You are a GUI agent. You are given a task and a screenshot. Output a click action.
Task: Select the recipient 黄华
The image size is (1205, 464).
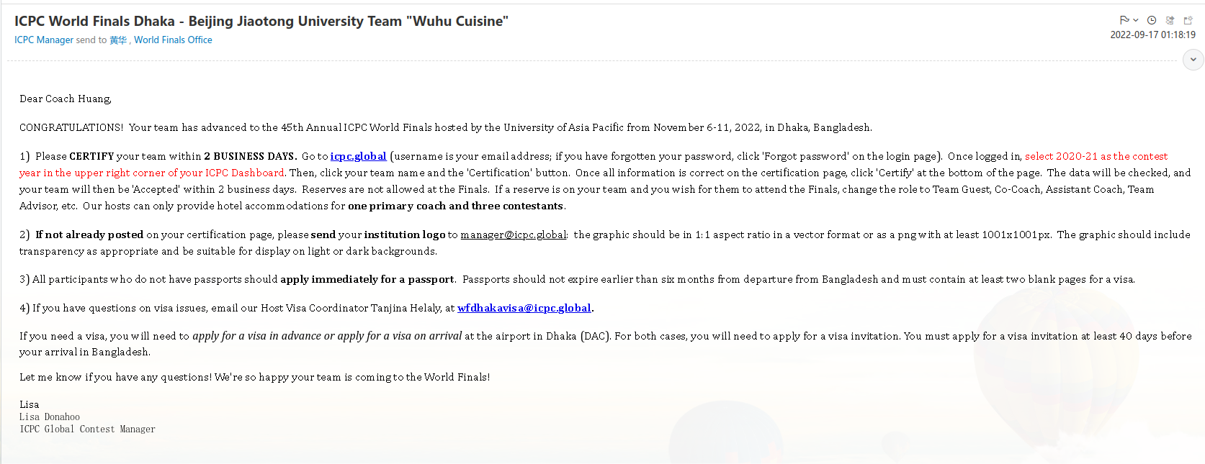pos(117,40)
